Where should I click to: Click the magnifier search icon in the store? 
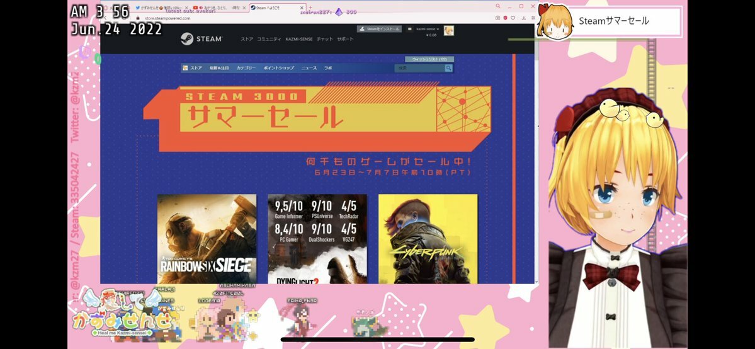[x=449, y=69]
